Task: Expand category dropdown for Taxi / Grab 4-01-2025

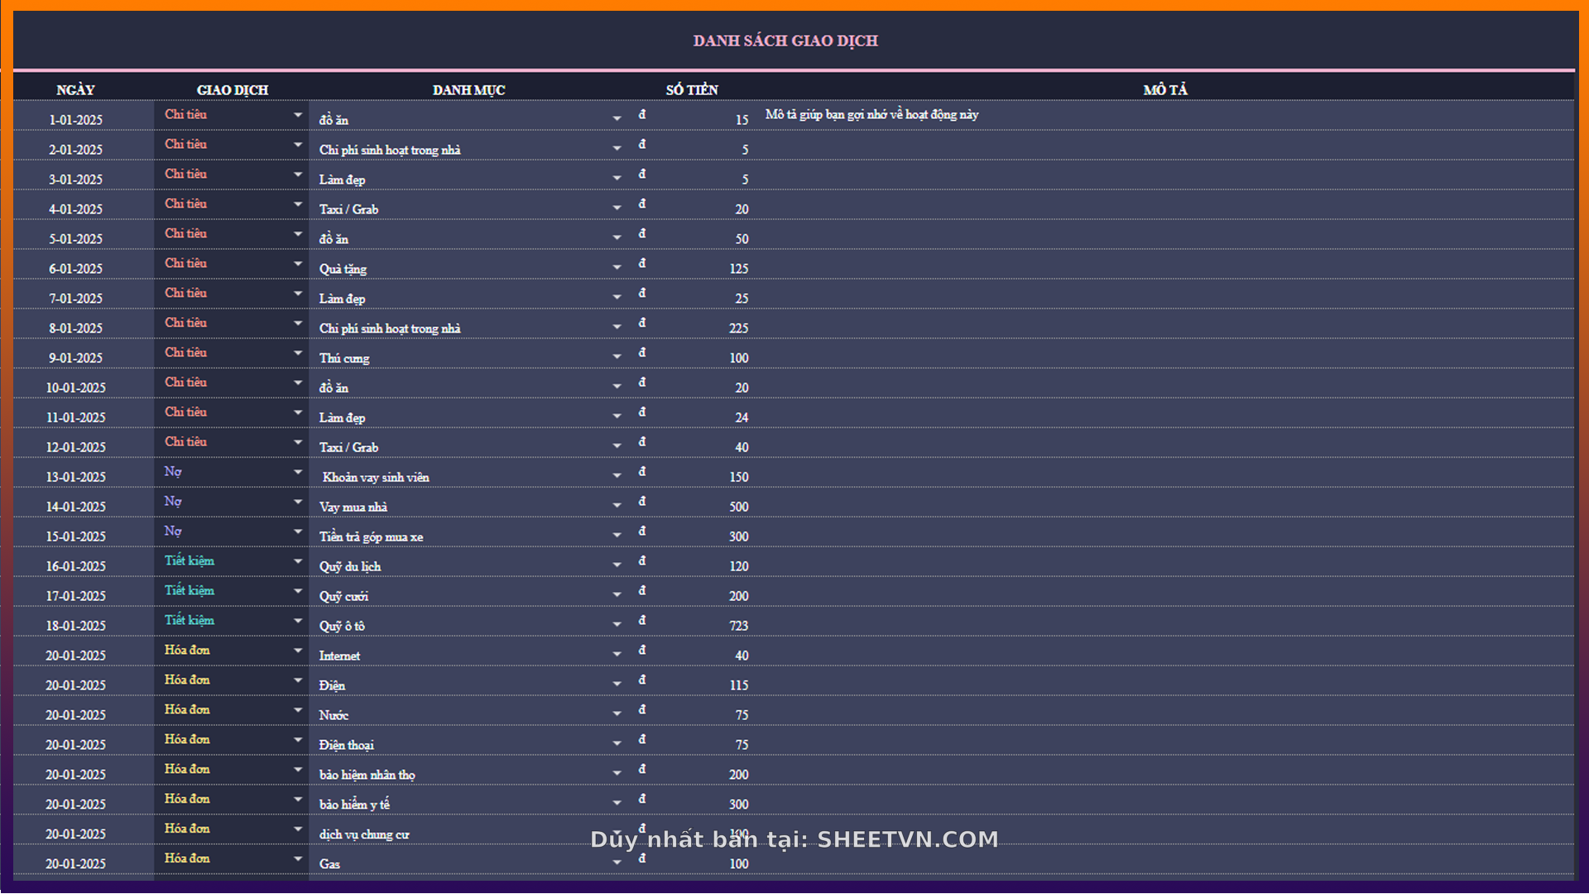Action: point(617,209)
